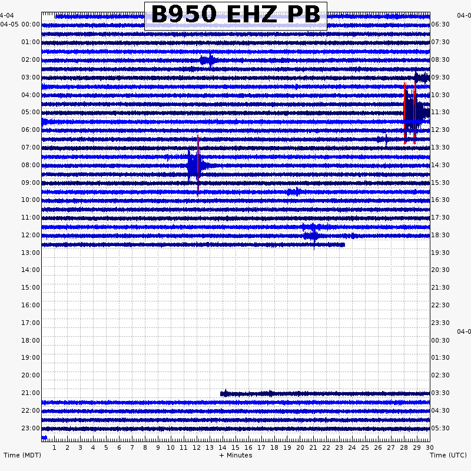Click the 07:00 MDT time label

[x=31, y=147]
